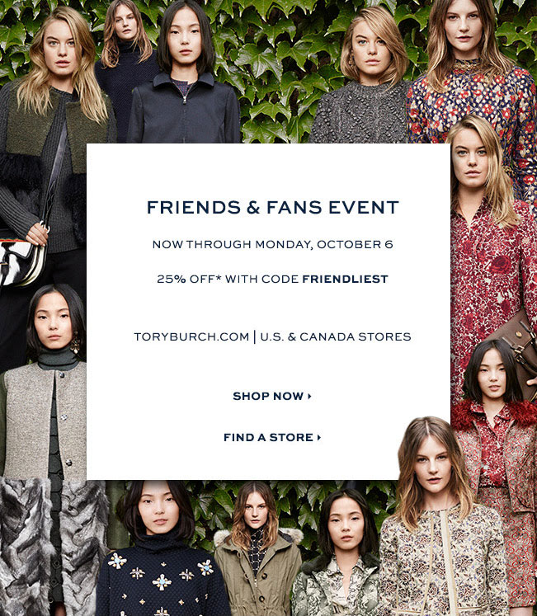Click the FRIENDS & FANS EVENT headline
Image resolution: width=537 pixels, height=616 pixels.
(273, 208)
